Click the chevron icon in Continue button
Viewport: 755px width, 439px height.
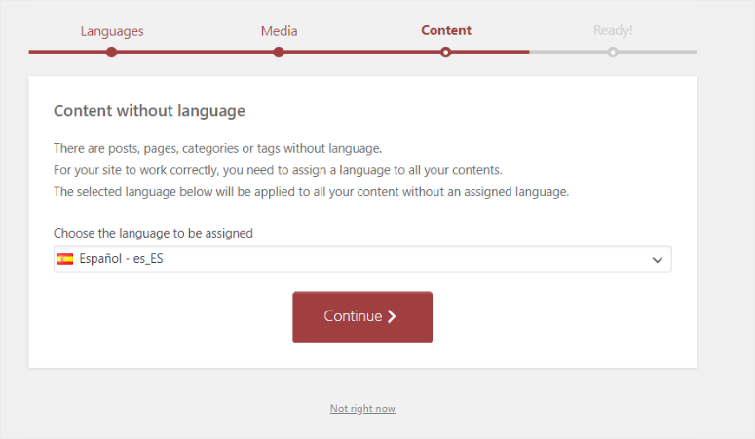pos(392,316)
